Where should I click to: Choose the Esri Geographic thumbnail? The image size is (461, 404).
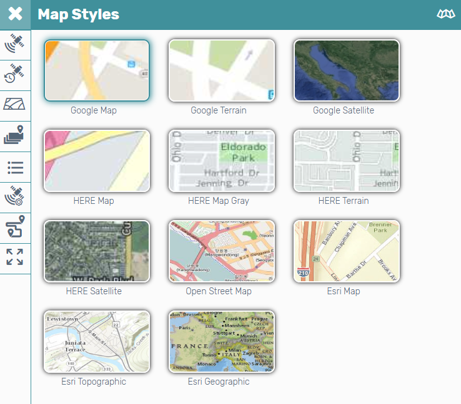(222, 342)
